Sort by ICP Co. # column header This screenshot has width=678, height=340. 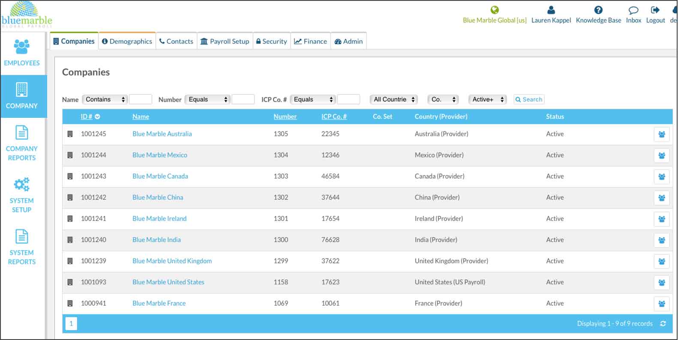(334, 116)
